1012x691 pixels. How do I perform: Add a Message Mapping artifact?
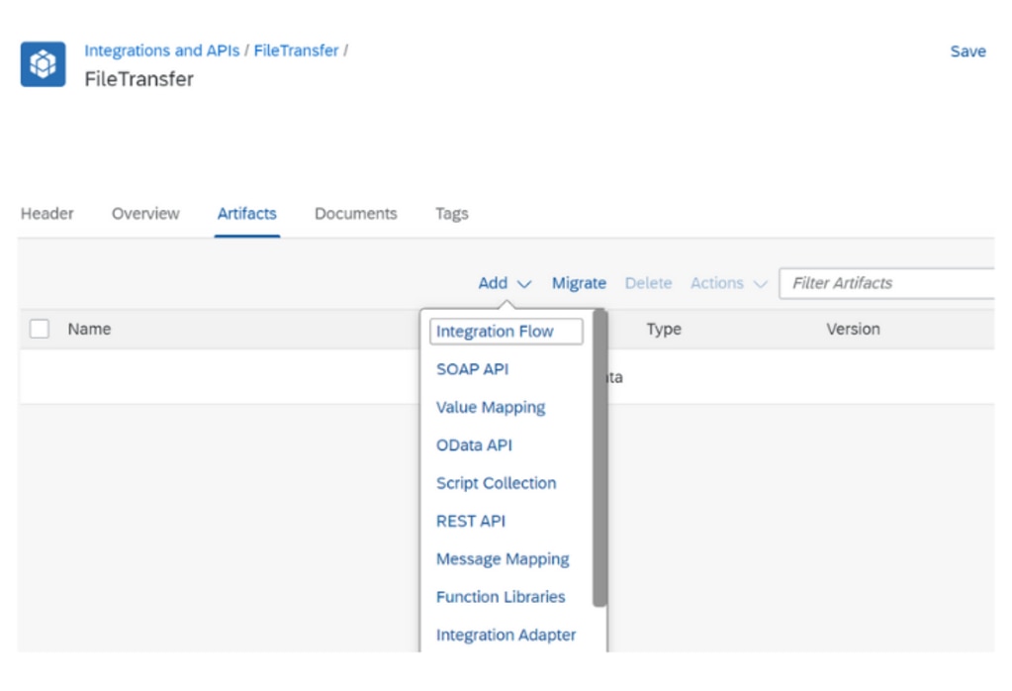[503, 559]
